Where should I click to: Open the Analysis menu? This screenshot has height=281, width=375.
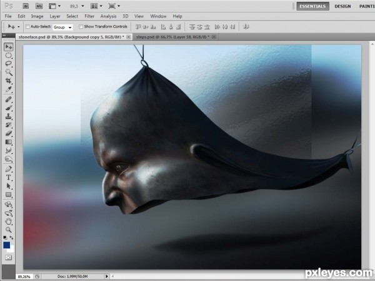coord(108,16)
